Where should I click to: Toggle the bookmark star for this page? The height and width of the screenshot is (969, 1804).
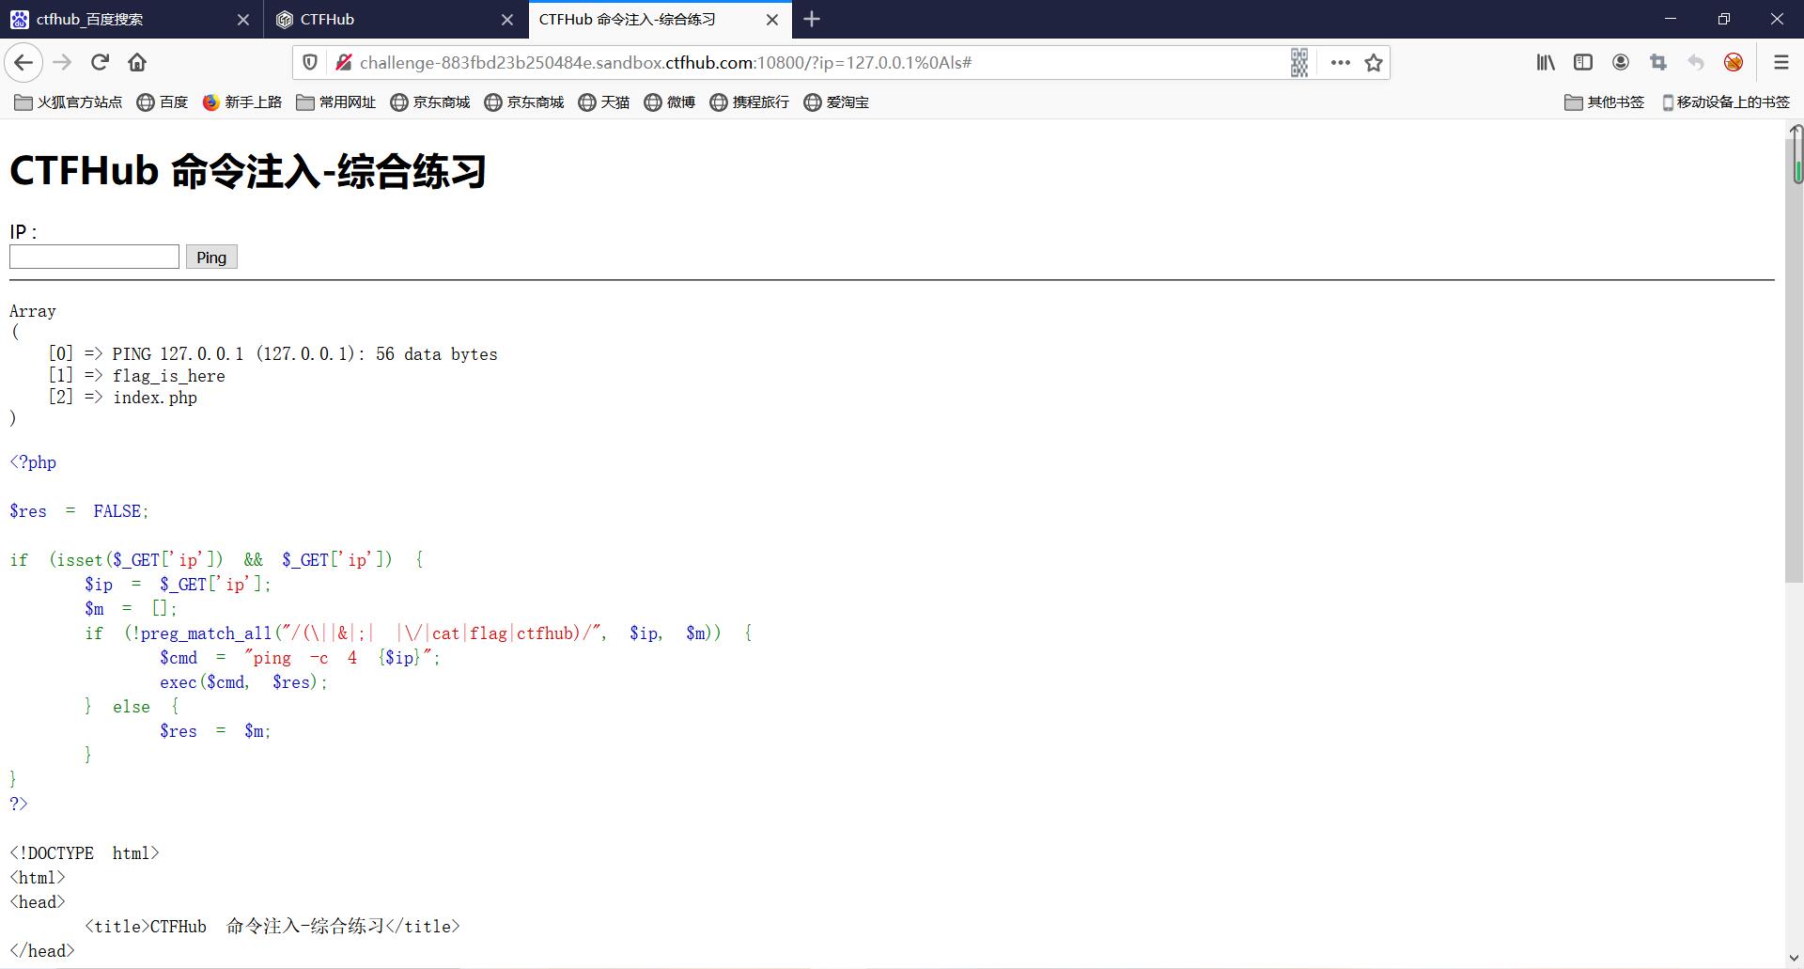1373,62
